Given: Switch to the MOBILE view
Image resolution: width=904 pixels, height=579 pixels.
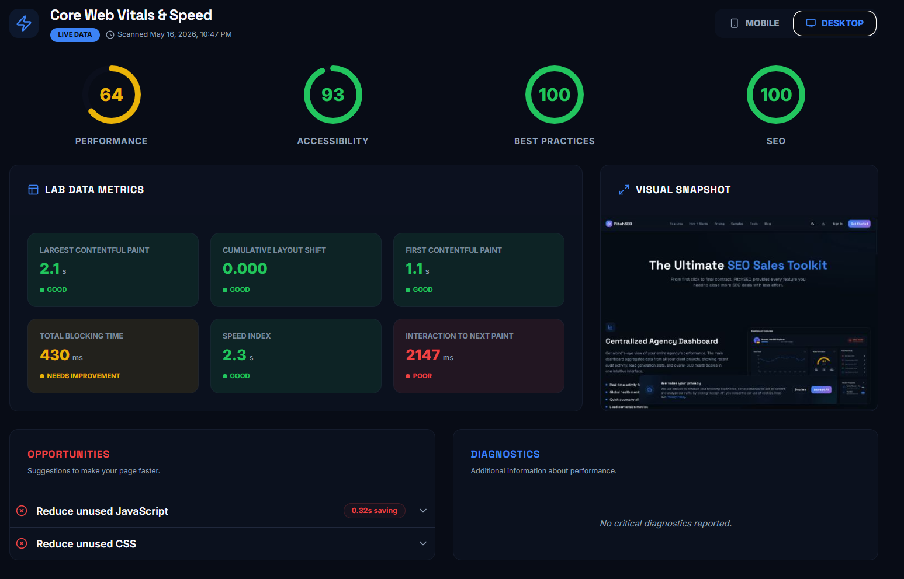Looking at the screenshot, I should click(x=754, y=23).
